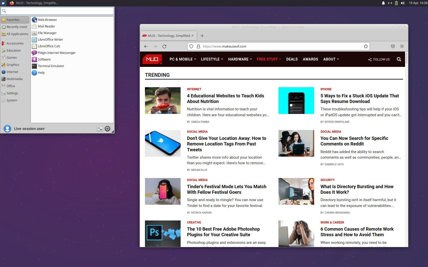Click the DEALS navigation link
Image resolution: width=428 pixels, height=267 pixels.
pyautogui.click(x=292, y=59)
